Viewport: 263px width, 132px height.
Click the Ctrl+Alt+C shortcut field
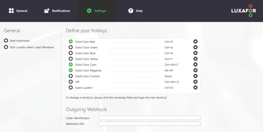point(172,65)
